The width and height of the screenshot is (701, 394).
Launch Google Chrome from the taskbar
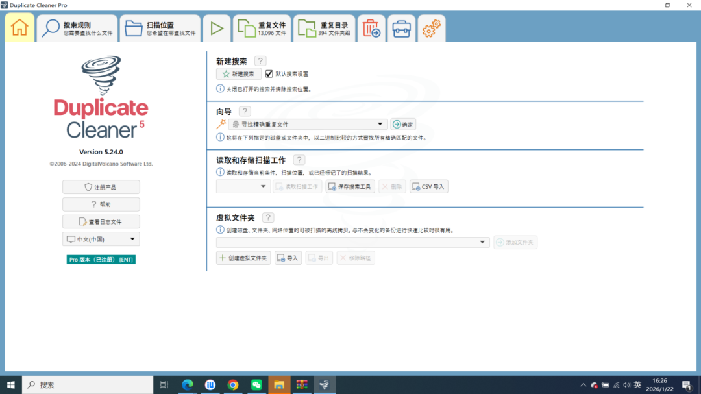[x=233, y=385]
